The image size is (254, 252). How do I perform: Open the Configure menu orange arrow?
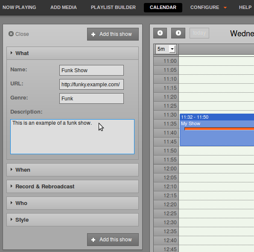225,8
